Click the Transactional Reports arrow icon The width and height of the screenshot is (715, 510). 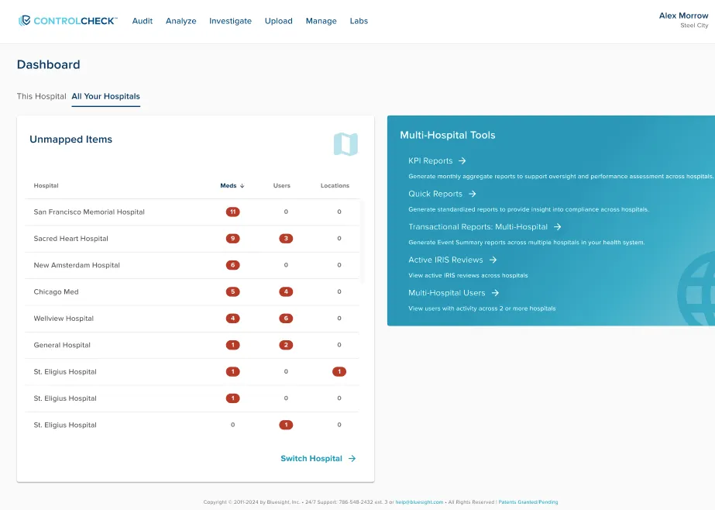557,227
